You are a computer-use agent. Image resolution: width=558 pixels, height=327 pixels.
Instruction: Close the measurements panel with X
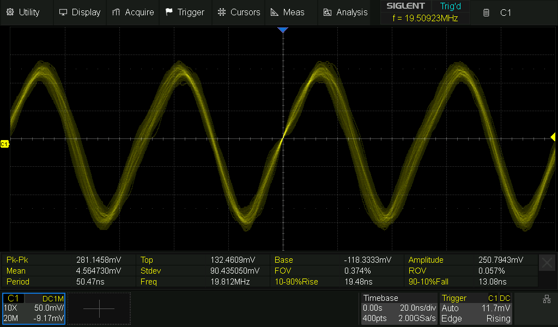547,263
